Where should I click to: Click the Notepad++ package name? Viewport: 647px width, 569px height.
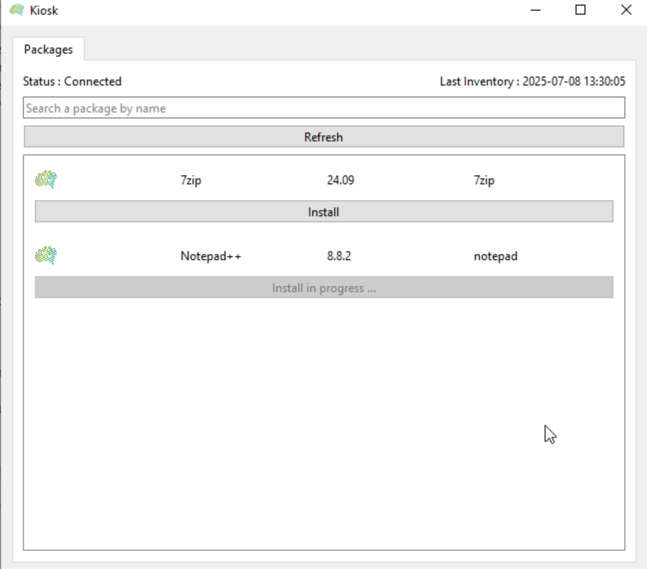[x=211, y=256]
